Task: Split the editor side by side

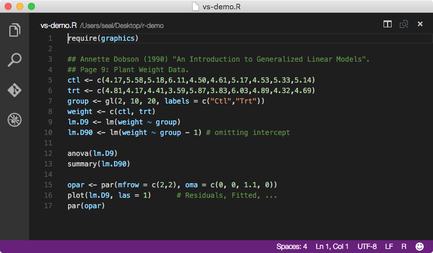Action: [388, 24]
